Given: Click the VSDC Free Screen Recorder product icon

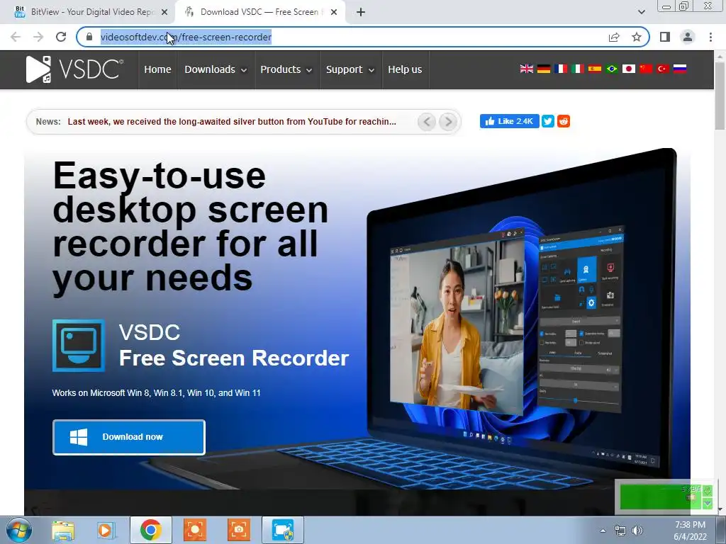Looking at the screenshot, I should coord(78,346).
